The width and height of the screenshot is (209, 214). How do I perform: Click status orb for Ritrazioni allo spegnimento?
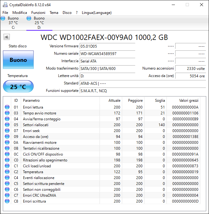7,160
